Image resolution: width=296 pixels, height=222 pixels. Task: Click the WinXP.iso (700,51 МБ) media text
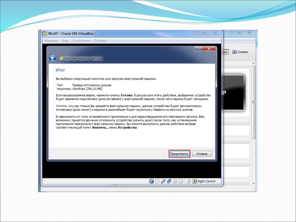pos(87,89)
